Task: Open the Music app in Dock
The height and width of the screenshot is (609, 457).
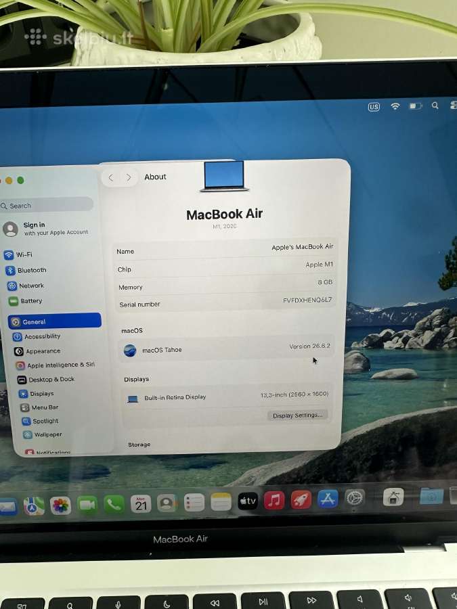Action: click(x=274, y=500)
